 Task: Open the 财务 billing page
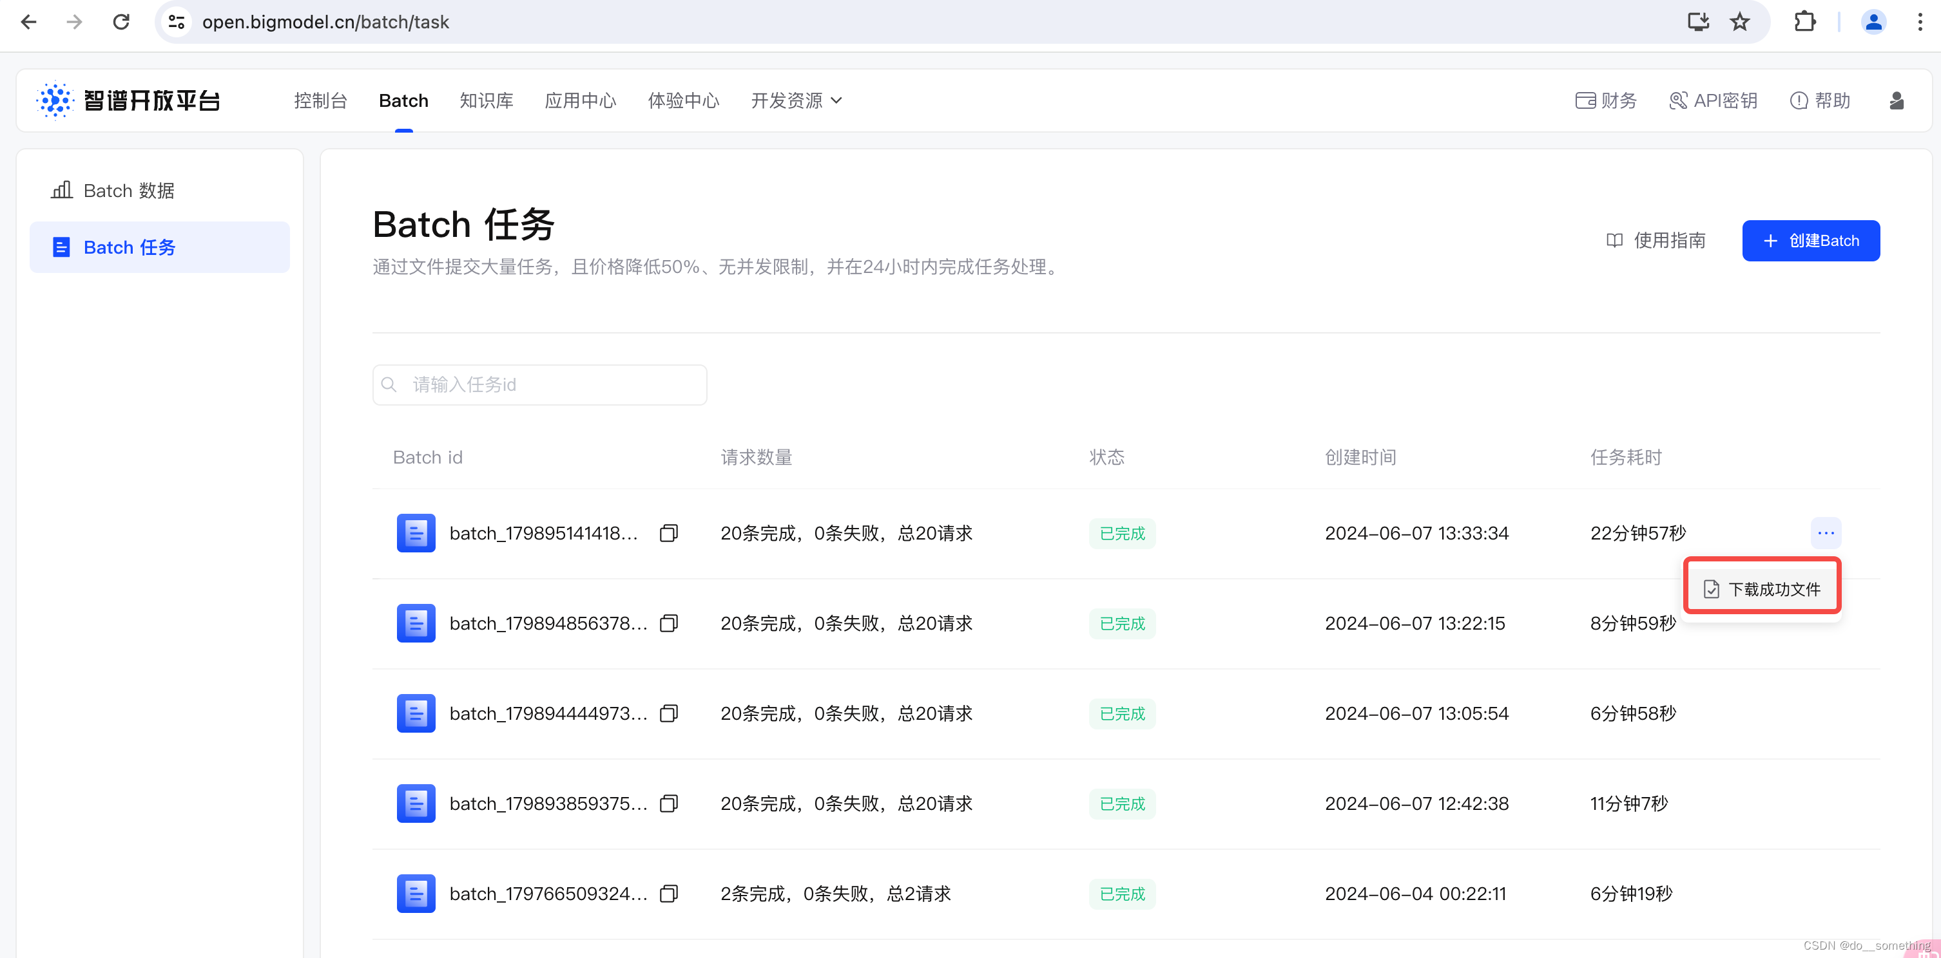point(1606,100)
